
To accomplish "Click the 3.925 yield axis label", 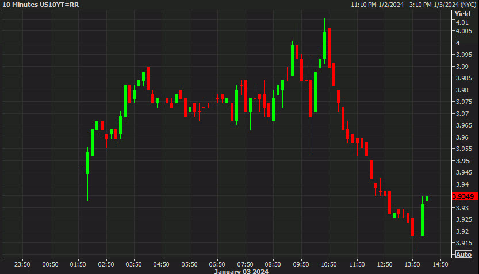I will pos(463,219).
